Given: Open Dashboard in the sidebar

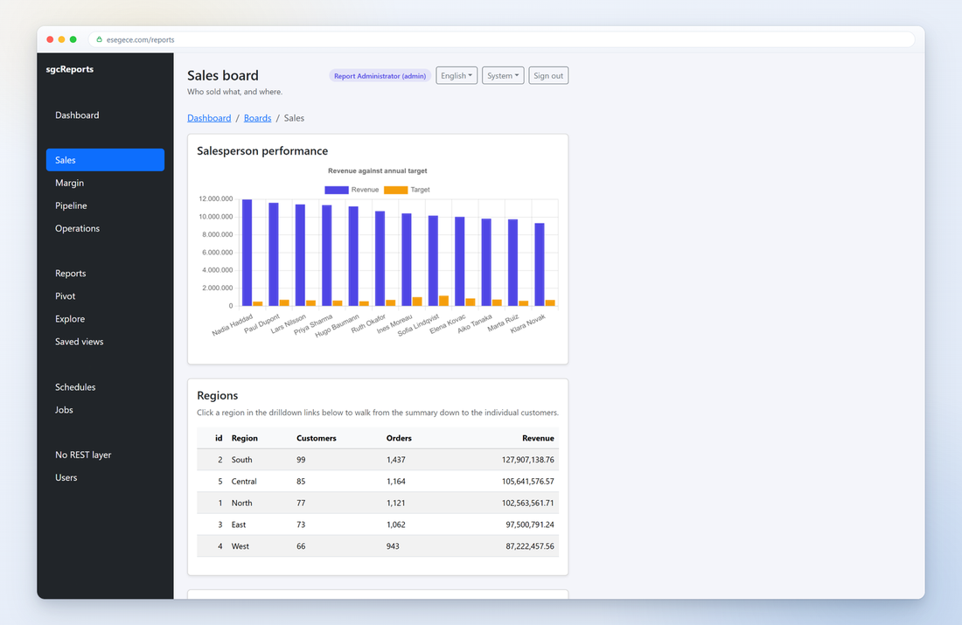Looking at the screenshot, I should pyautogui.click(x=77, y=115).
